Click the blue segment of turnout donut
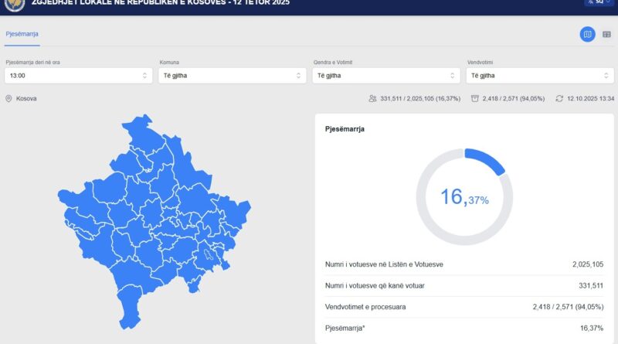Screen dimensions: 618x344 click(486, 160)
